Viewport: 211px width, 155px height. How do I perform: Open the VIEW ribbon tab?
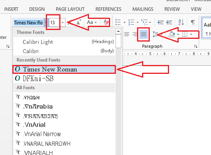[x=196, y=9]
